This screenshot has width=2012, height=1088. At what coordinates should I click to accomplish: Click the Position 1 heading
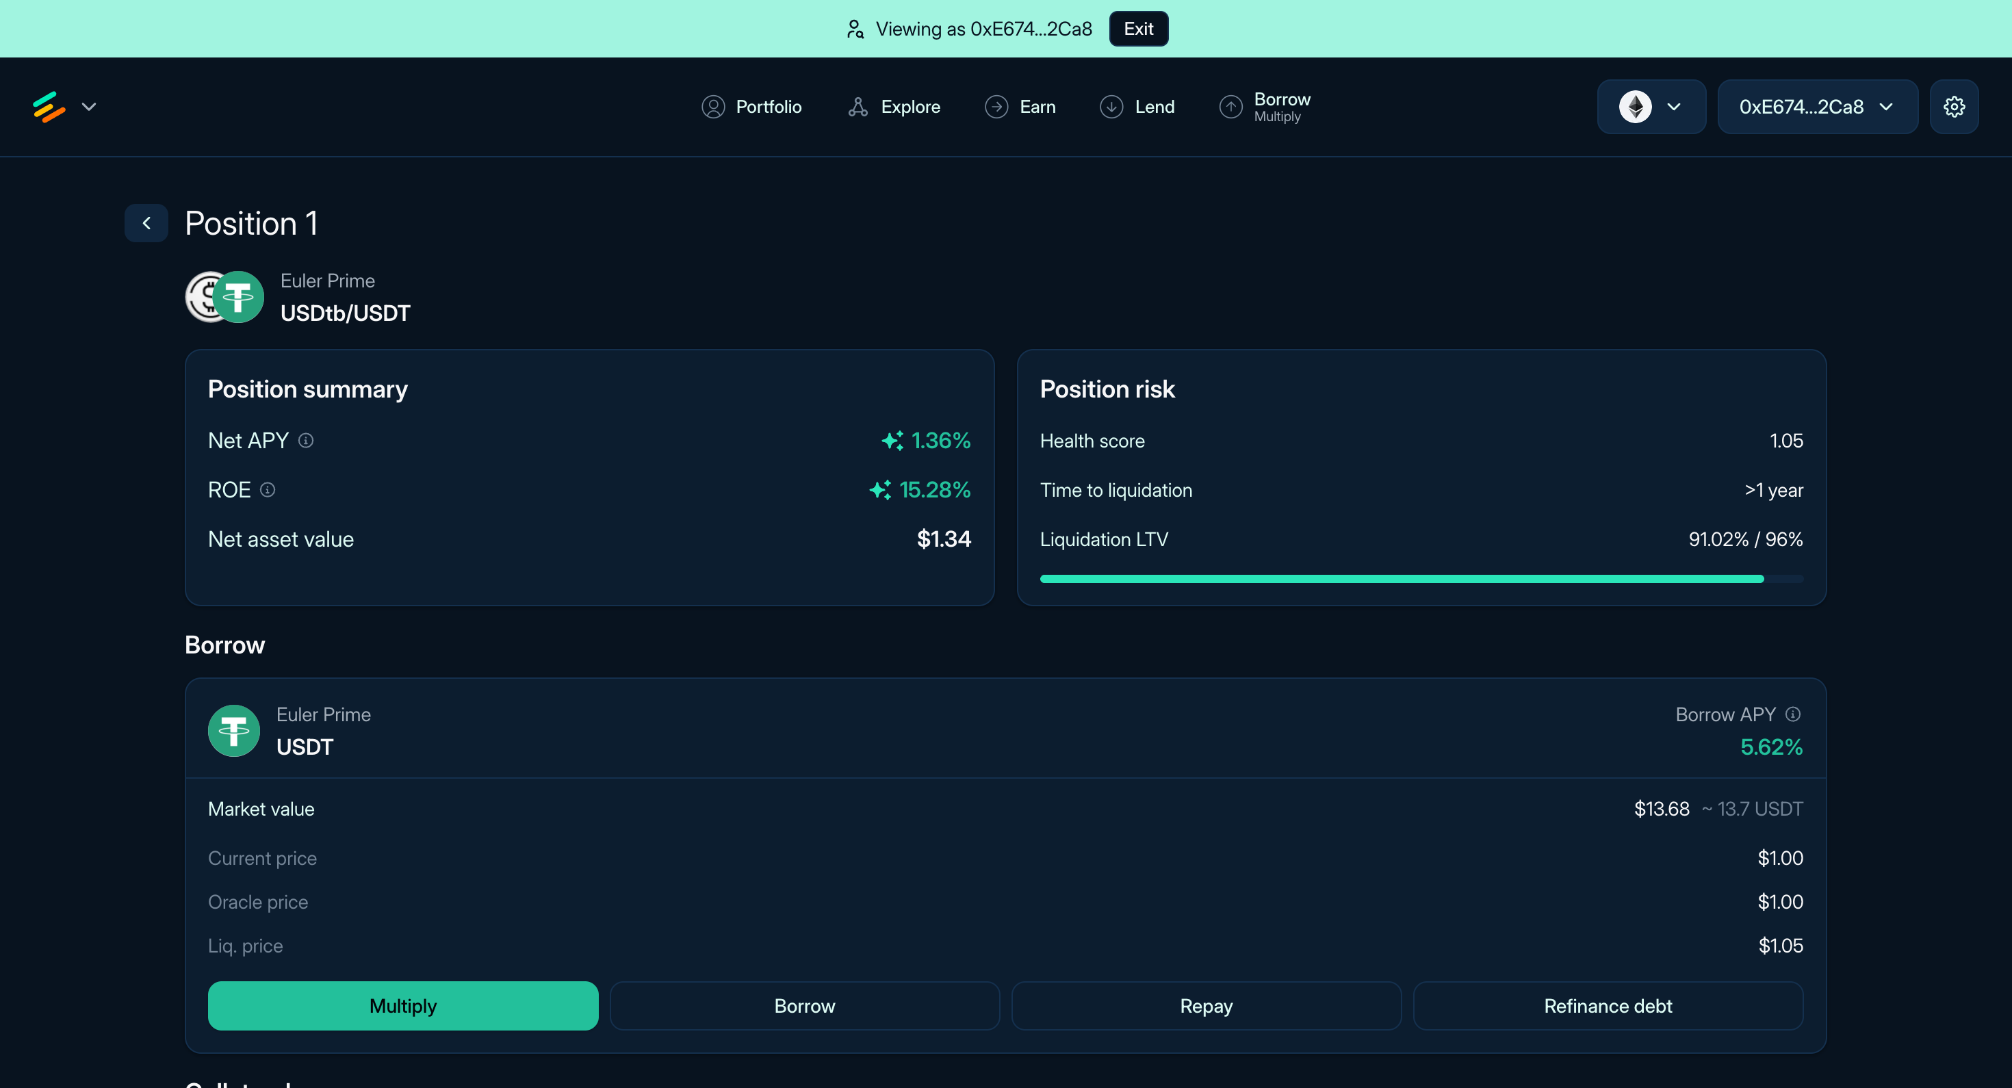pyautogui.click(x=252, y=223)
